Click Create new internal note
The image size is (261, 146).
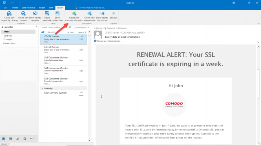point(89,16)
